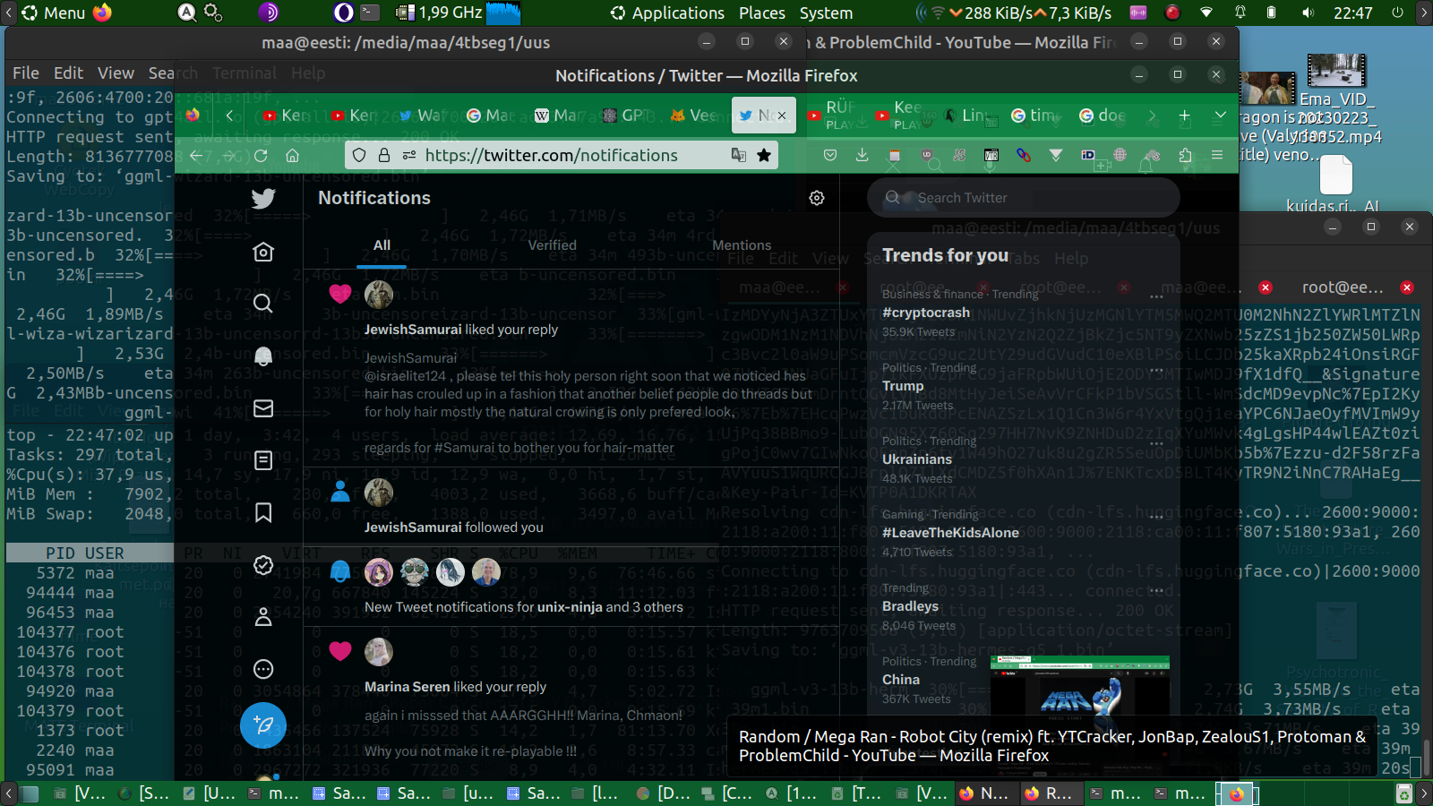This screenshot has width=1433, height=806.
Task: Select the Mentions notifications tab
Action: click(x=742, y=245)
